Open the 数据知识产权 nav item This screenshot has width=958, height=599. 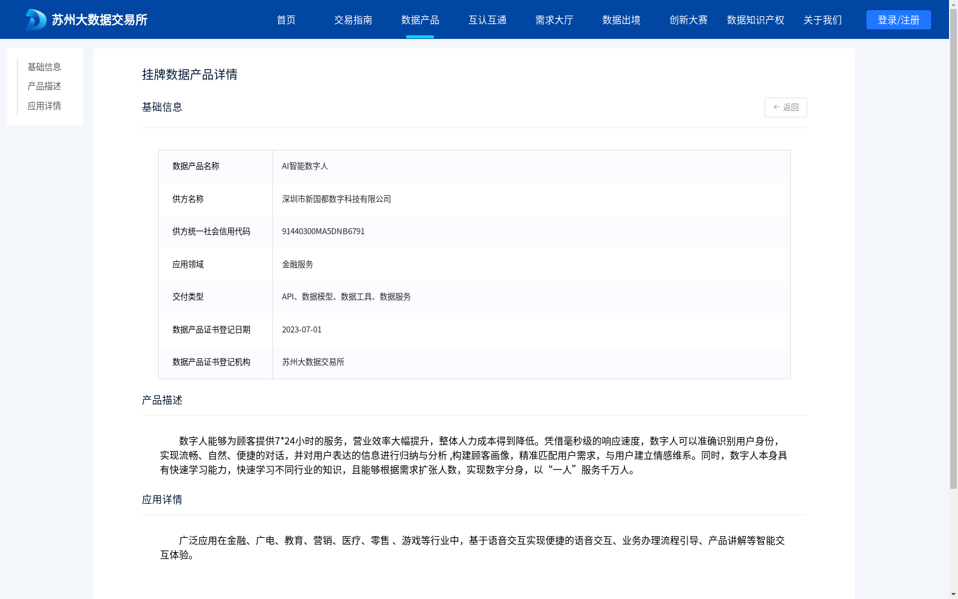click(756, 20)
